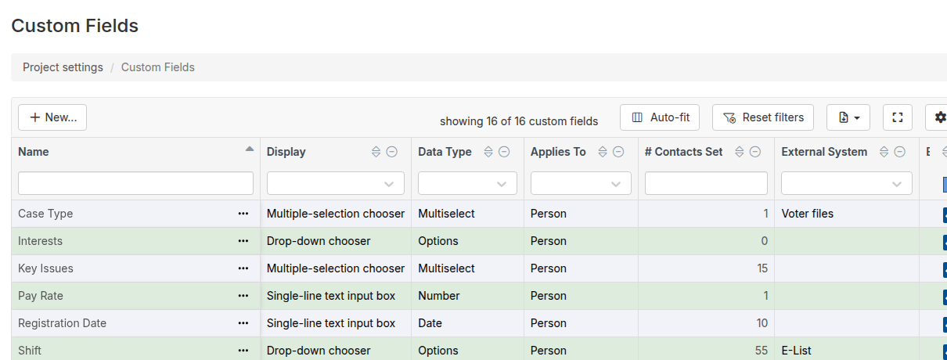
Task: Open the ellipsis menu for Interests
Action: [243, 241]
